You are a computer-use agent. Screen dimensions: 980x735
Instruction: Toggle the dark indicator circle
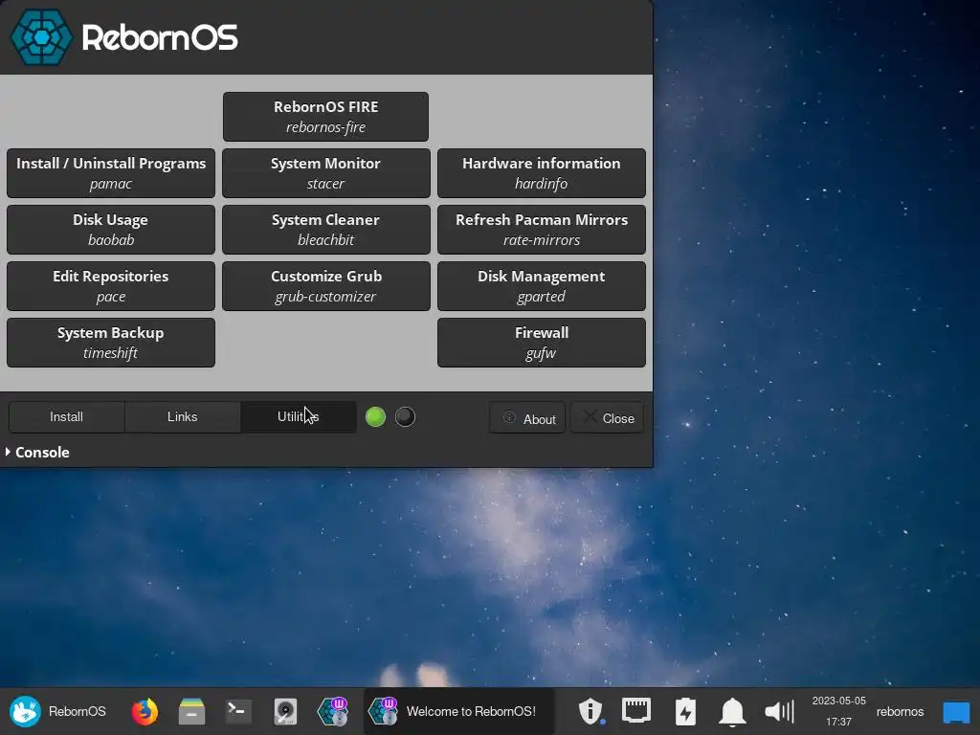click(405, 417)
